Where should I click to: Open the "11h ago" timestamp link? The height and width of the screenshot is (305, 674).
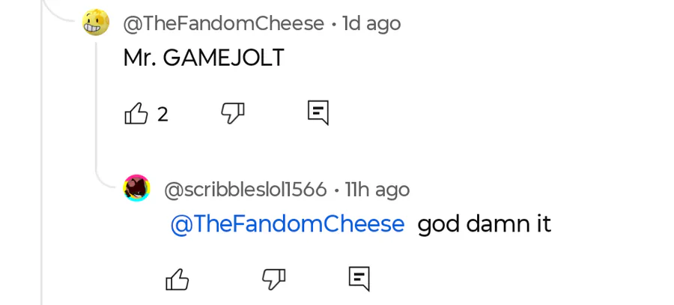[x=377, y=190]
